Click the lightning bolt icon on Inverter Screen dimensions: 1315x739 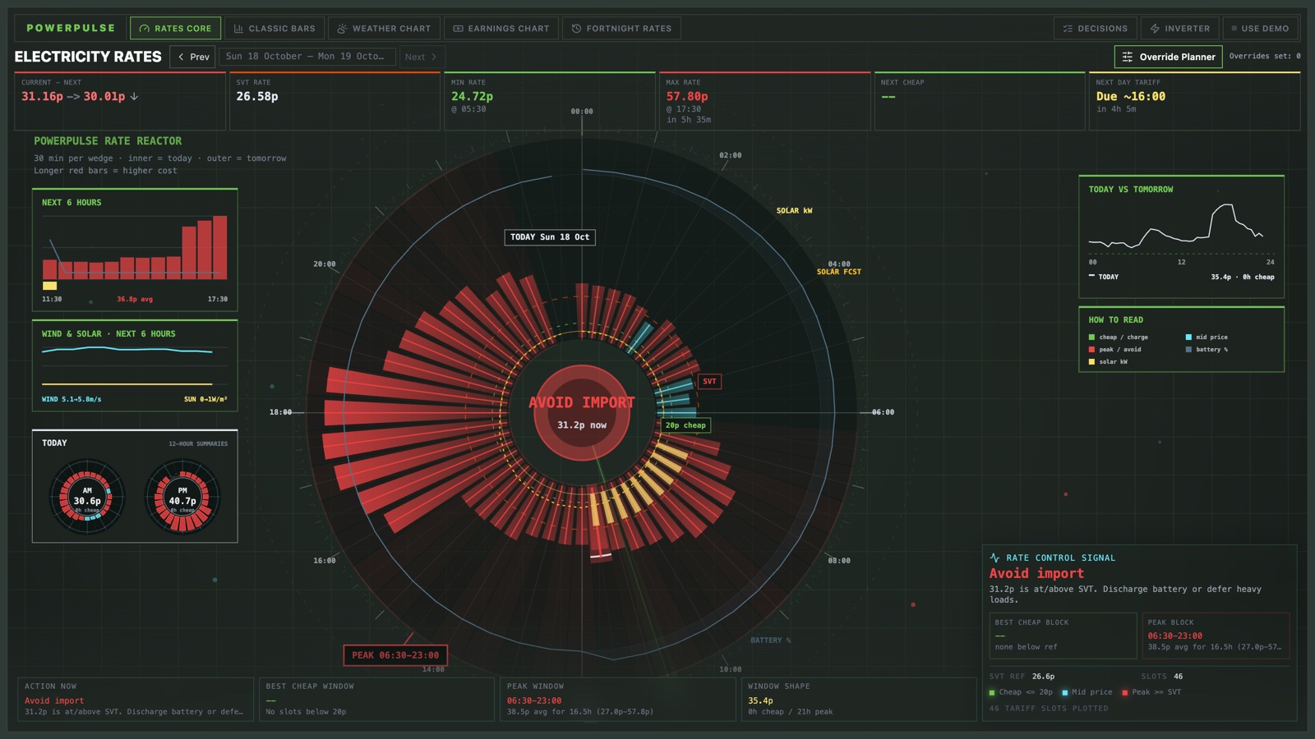tap(1155, 28)
